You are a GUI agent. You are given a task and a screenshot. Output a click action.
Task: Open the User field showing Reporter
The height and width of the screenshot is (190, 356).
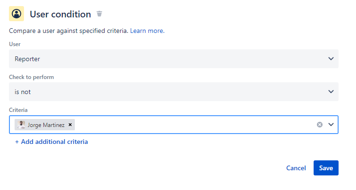click(174, 59)
